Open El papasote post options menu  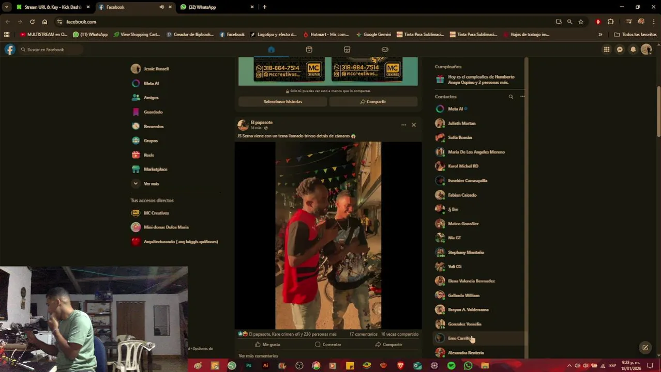tap(403, 125)
